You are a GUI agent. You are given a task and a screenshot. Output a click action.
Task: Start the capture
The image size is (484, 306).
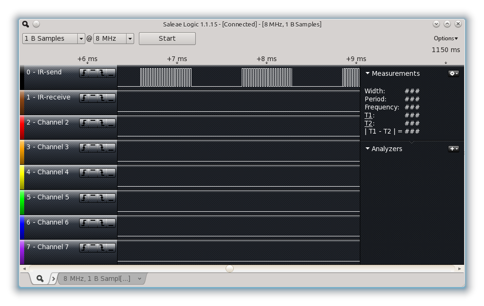tap(167, 38)
